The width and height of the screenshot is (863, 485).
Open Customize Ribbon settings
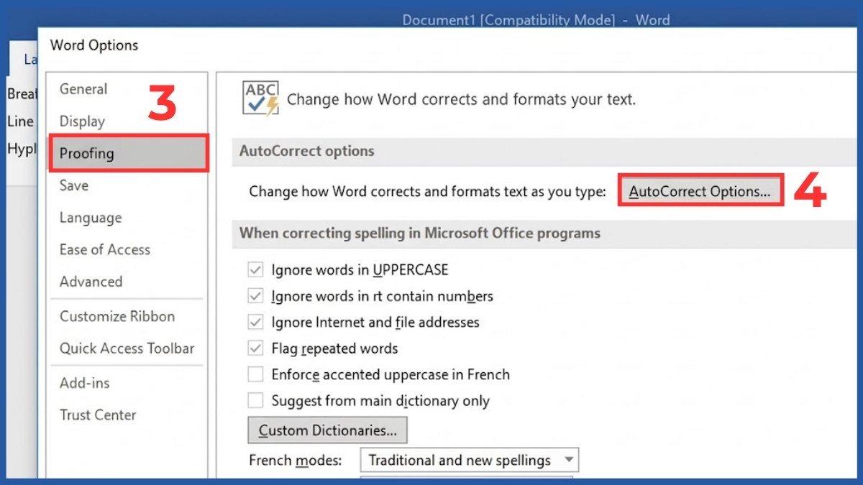[117, 316]
